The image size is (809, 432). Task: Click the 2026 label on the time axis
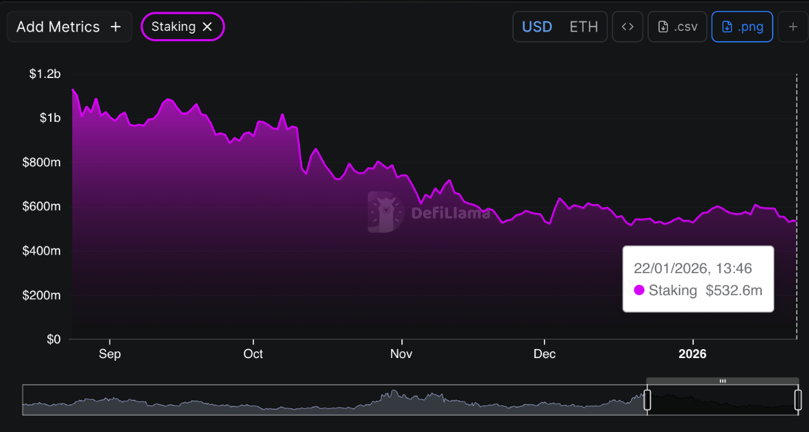click(692, 354)
